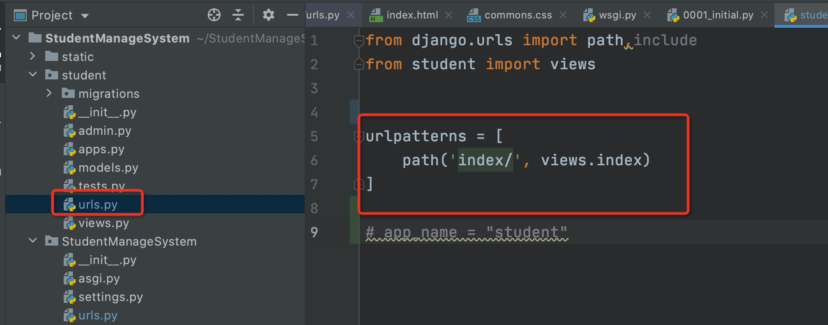Expand the migrations folder

pyautogui.click(x=49, y=93)
